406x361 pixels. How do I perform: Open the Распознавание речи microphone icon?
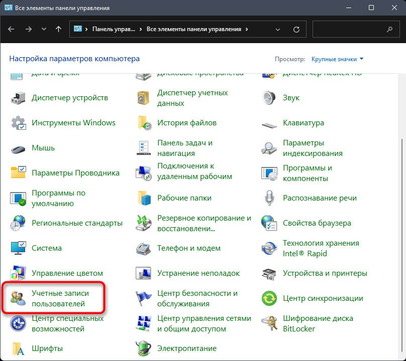pyautogui.click(x=269, y=198)
